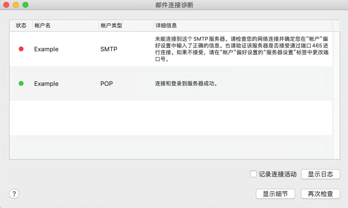348x208 pixels.
Task: Click the POP account type cell
Action: click(106, 83)
